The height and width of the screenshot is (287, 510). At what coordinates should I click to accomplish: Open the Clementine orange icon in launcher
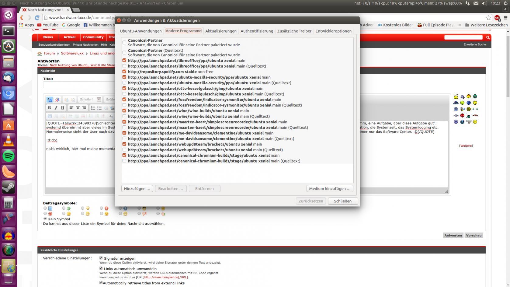coord(9,172)
